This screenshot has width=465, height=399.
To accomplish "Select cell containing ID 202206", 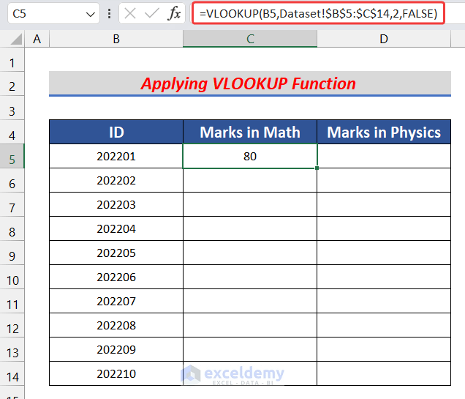I will (116, 277).
